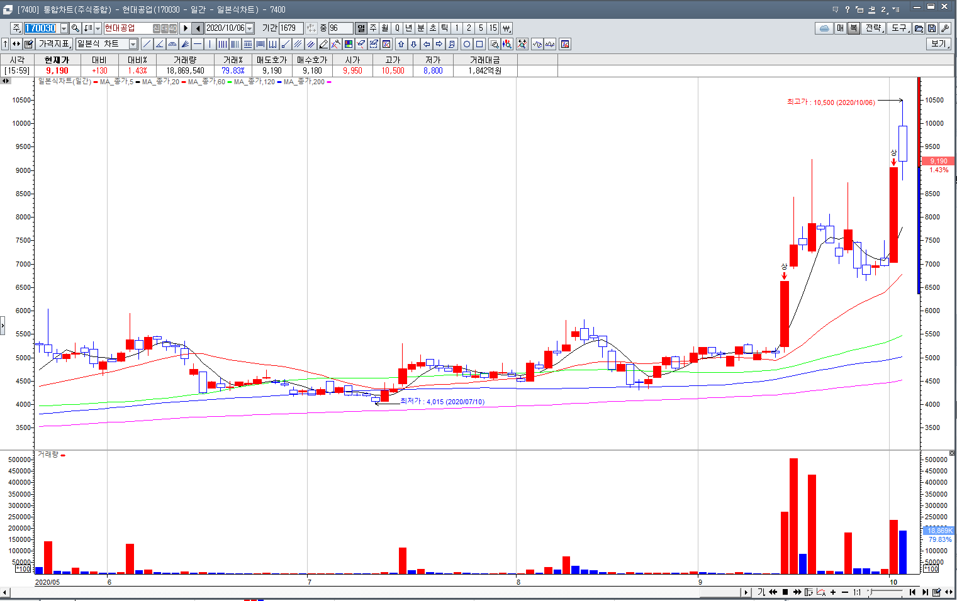Click the bottom minus zoom-out icon

845,592
